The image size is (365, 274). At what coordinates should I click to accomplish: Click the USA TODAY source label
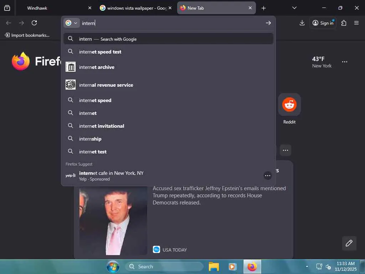click(x=175, y=250)
